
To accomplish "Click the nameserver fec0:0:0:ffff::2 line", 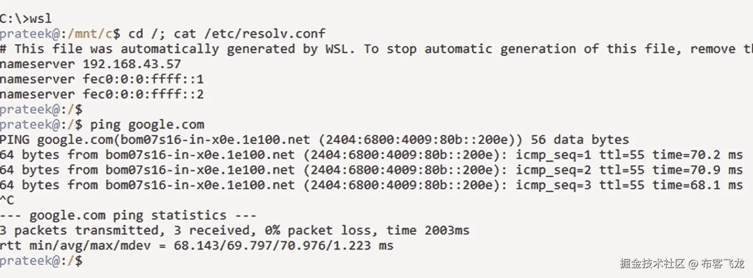I will (x=102, y=95).
